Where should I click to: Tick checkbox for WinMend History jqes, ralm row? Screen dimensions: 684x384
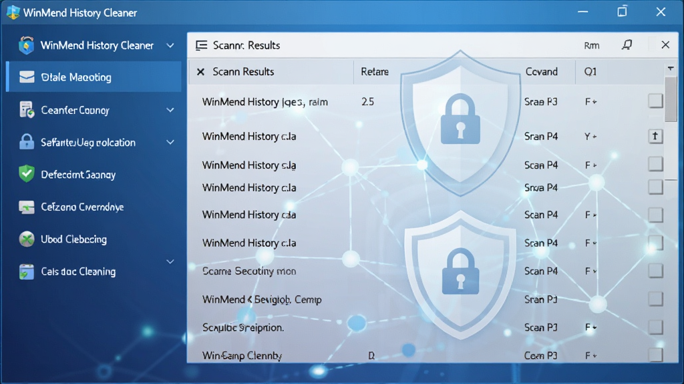[x=655, y=101]
